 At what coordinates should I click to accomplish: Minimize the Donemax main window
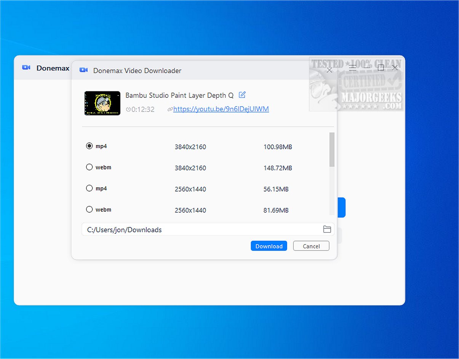point(367,68)
